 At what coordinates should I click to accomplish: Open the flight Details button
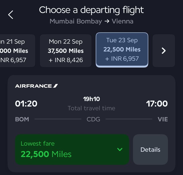150,149
